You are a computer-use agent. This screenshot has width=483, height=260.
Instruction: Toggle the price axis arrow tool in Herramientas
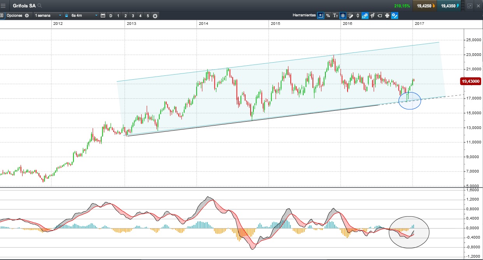click(320, 16)
